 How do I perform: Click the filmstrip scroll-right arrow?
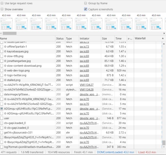tap(164, 33)
